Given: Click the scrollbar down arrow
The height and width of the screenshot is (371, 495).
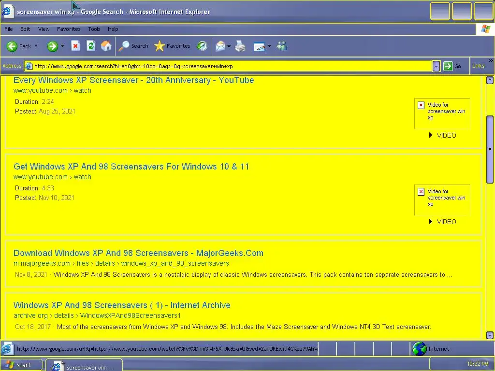Looking at the screenshot, I should 490,335.
